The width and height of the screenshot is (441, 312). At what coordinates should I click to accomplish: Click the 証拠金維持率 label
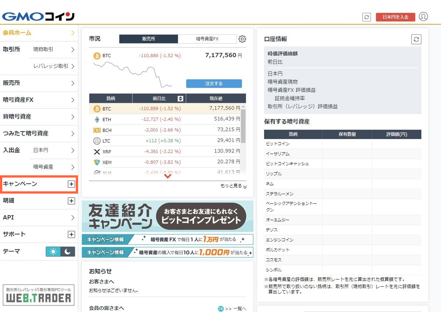pyautogui.click(x=290, y=98)
